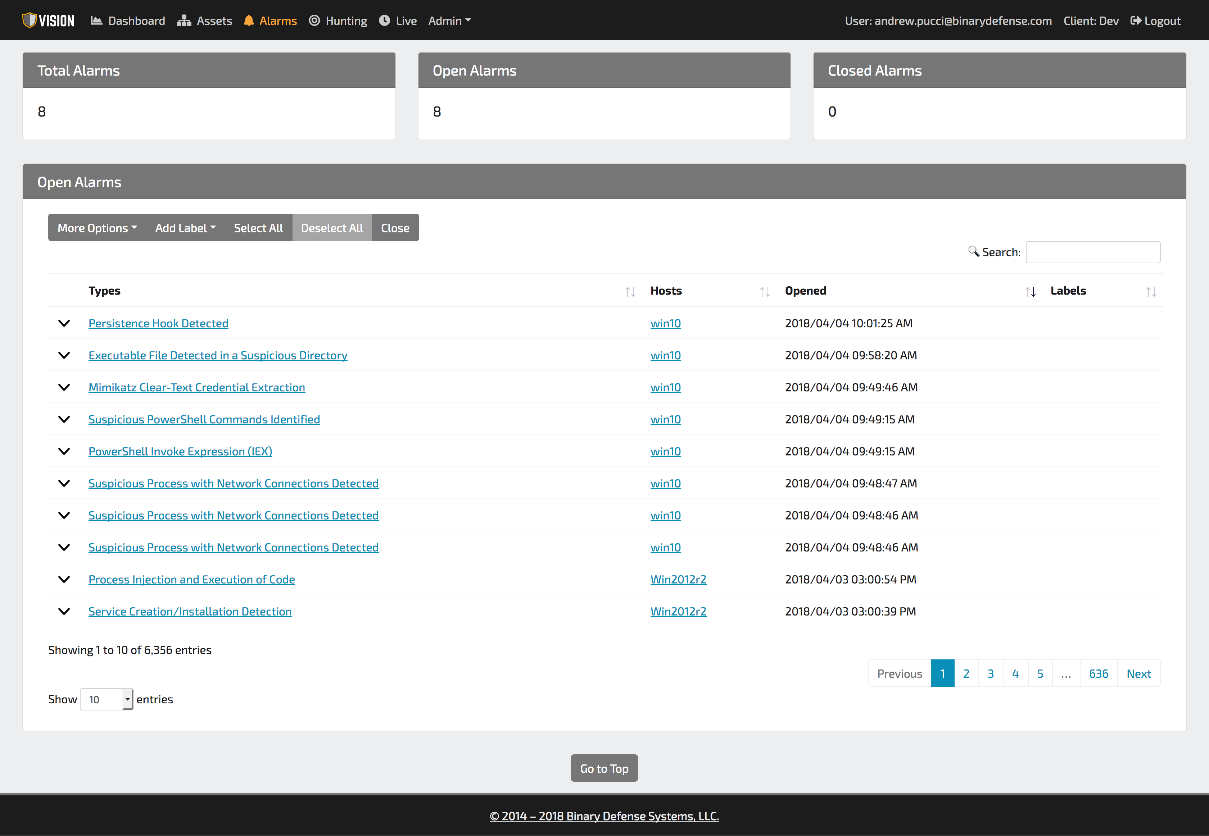Expand Service Creation/Installation Detection row chevron
1209x836 pixels.
pyautogui.click(x=64, y=611)
